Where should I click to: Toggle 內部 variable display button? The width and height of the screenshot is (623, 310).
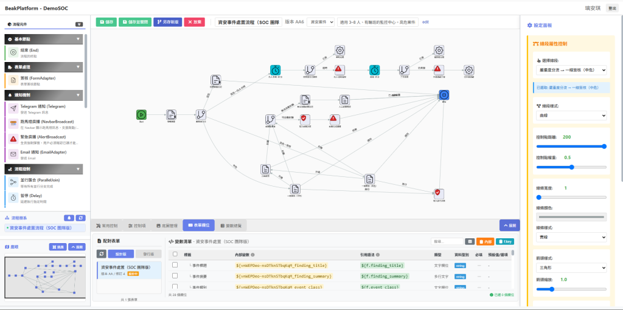[x=485, y=241]
